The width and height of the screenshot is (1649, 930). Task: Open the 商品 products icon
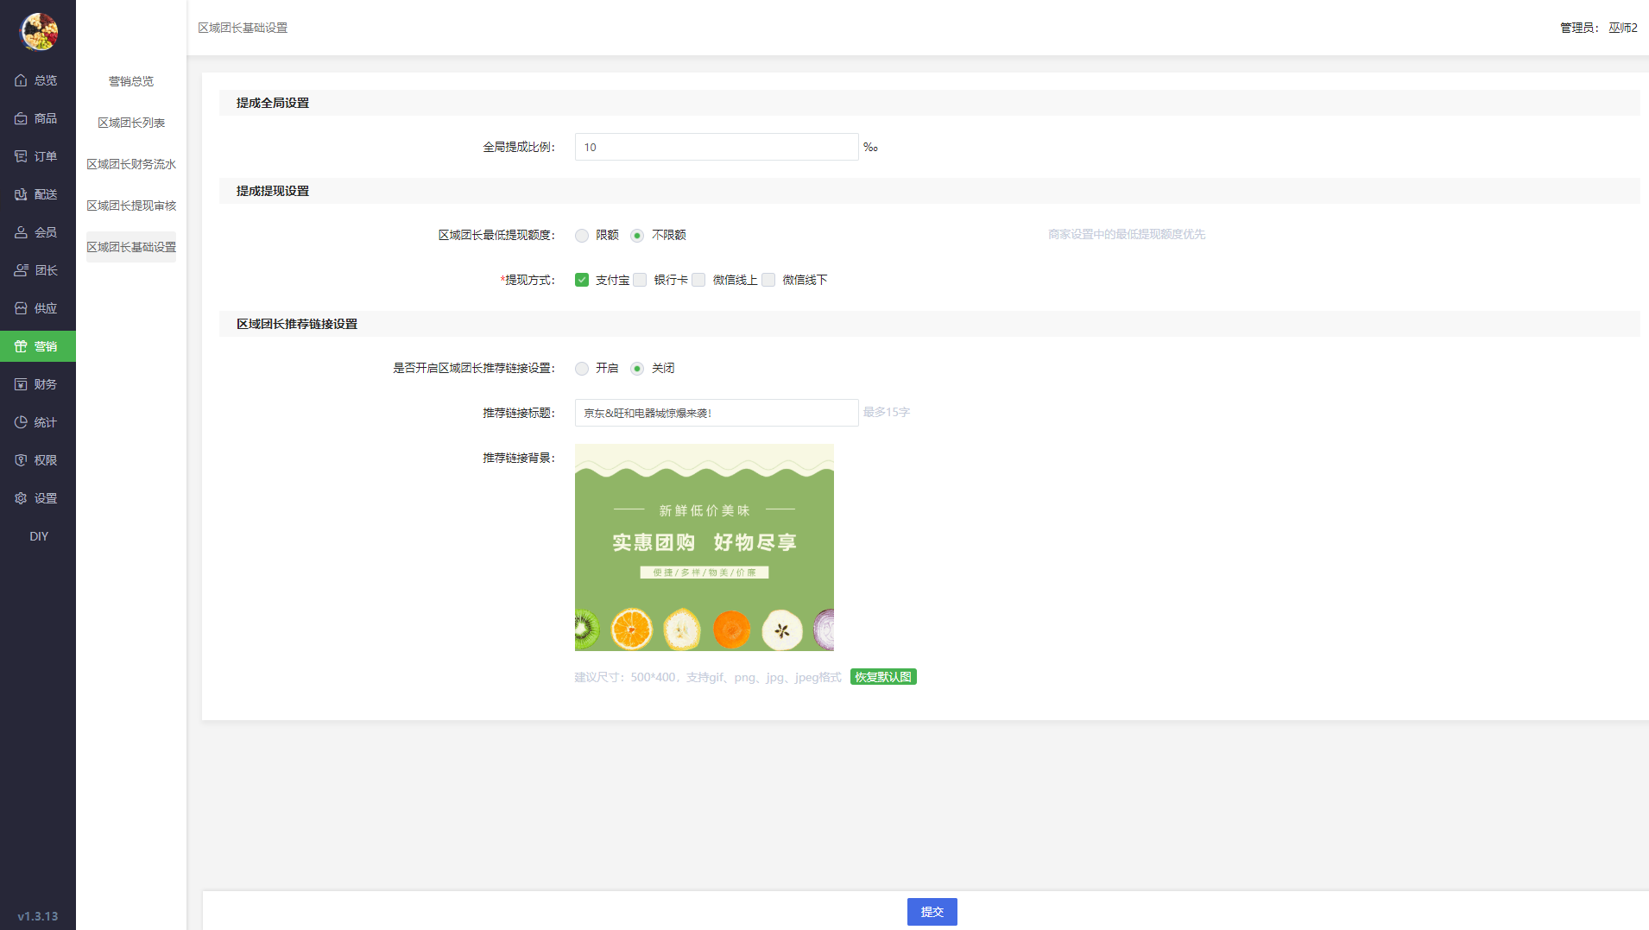pos(21,118)
